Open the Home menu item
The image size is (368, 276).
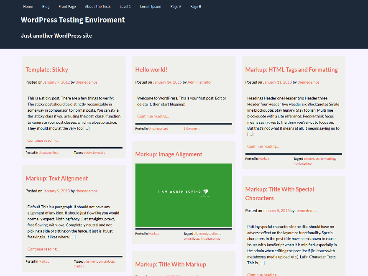pyautogui.click(x=28, y=6)
